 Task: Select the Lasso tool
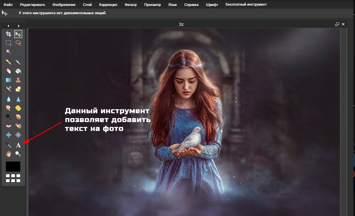18,43
